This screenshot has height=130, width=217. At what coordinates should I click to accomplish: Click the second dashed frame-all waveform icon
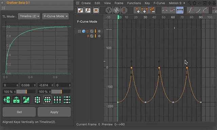coord(117,10)
